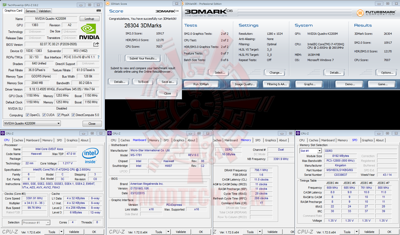Toggle the DirectCompute 5.0 checkbox
The image size is (400, 235).
73,115
